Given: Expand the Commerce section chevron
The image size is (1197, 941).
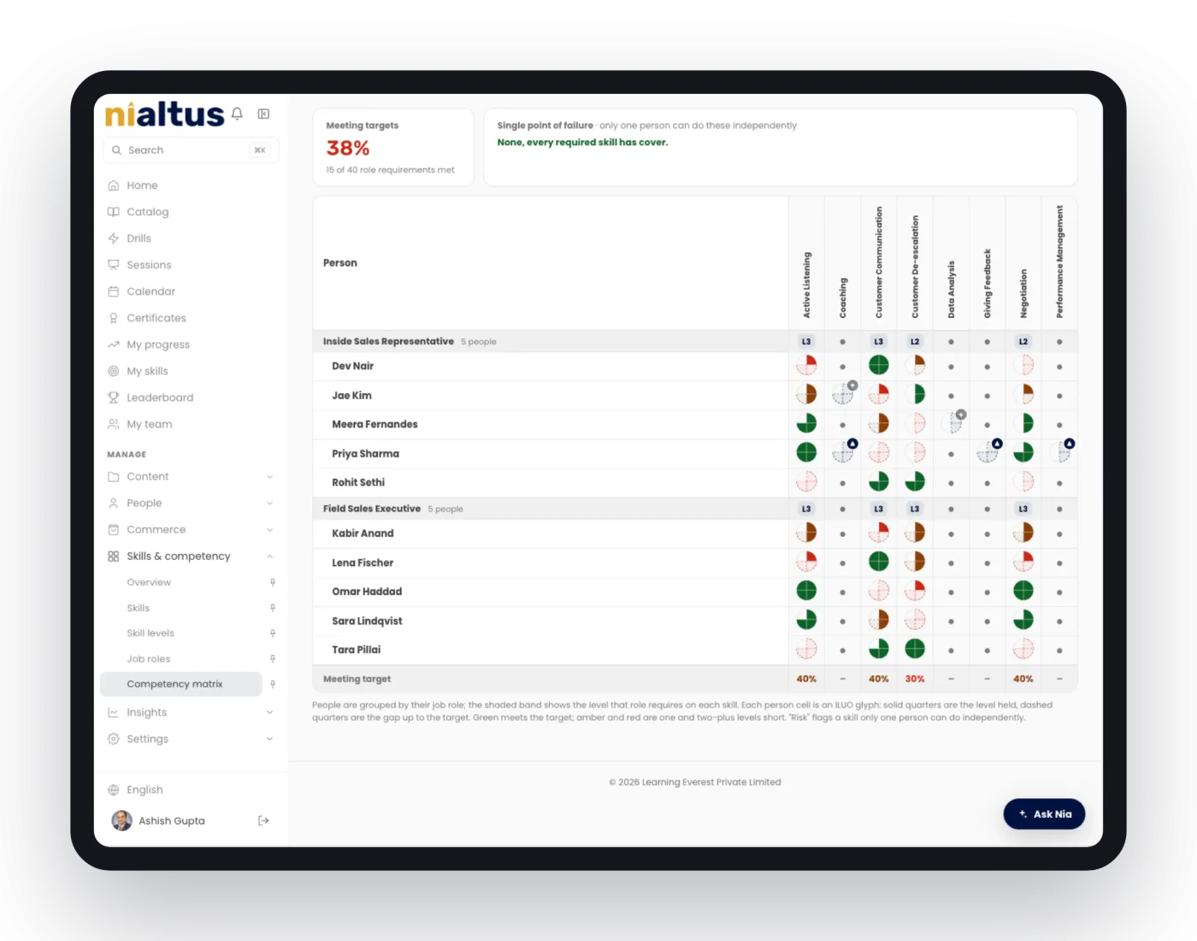Looking at the screenshot, I should (x=270, y=530).
